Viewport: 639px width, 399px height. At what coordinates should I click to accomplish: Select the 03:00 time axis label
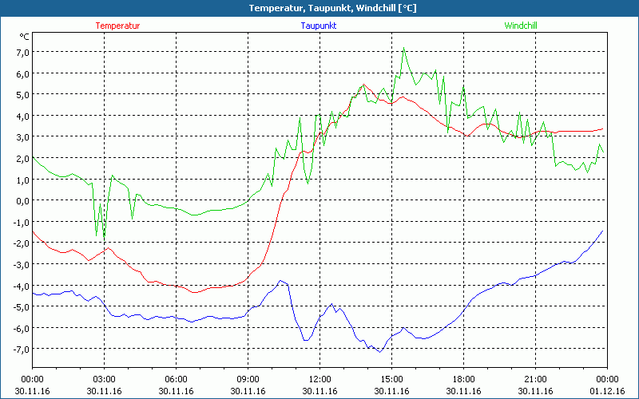coord(104,379)
